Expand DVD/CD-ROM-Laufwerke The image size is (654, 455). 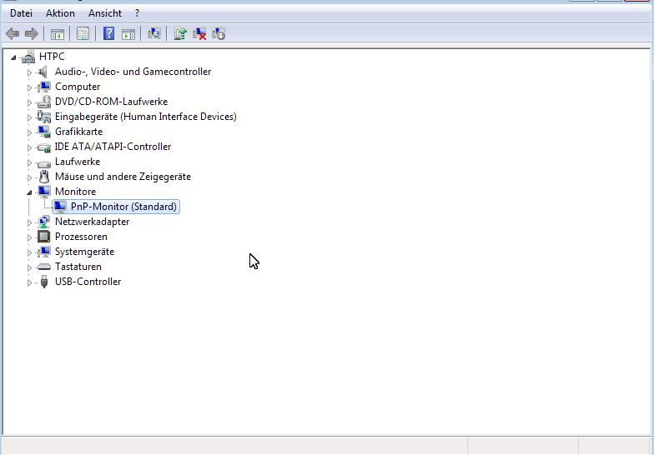pyautogui.click(x=29, y=102)
